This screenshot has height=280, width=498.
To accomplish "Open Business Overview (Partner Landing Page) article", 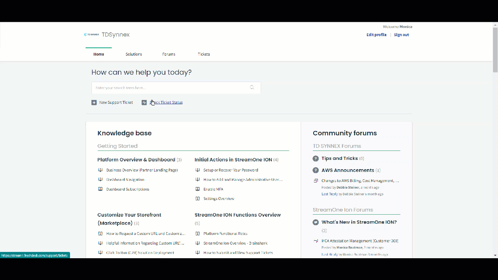I will (142, 170).
